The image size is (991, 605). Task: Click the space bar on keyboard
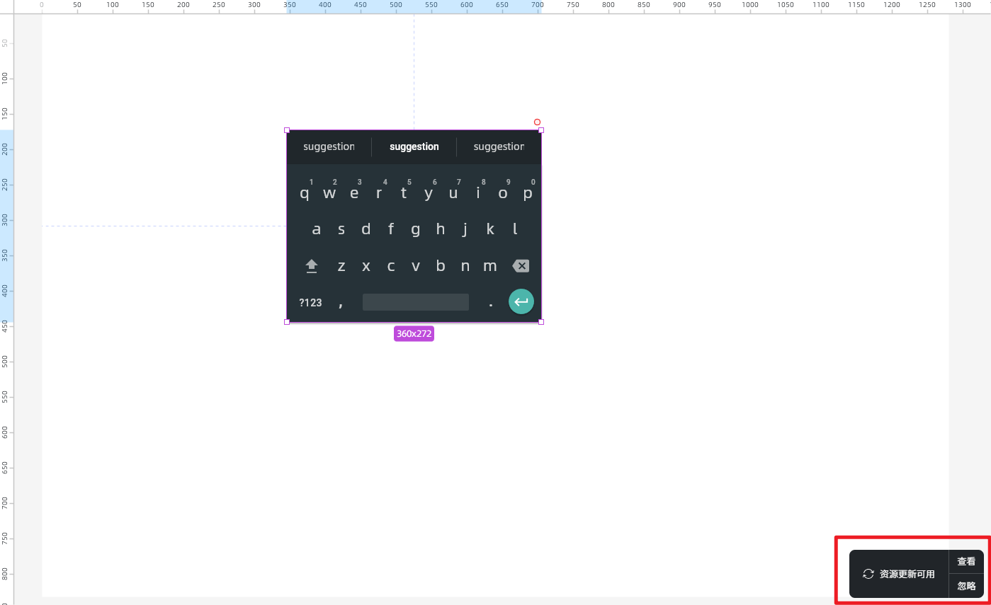point(415,302)
